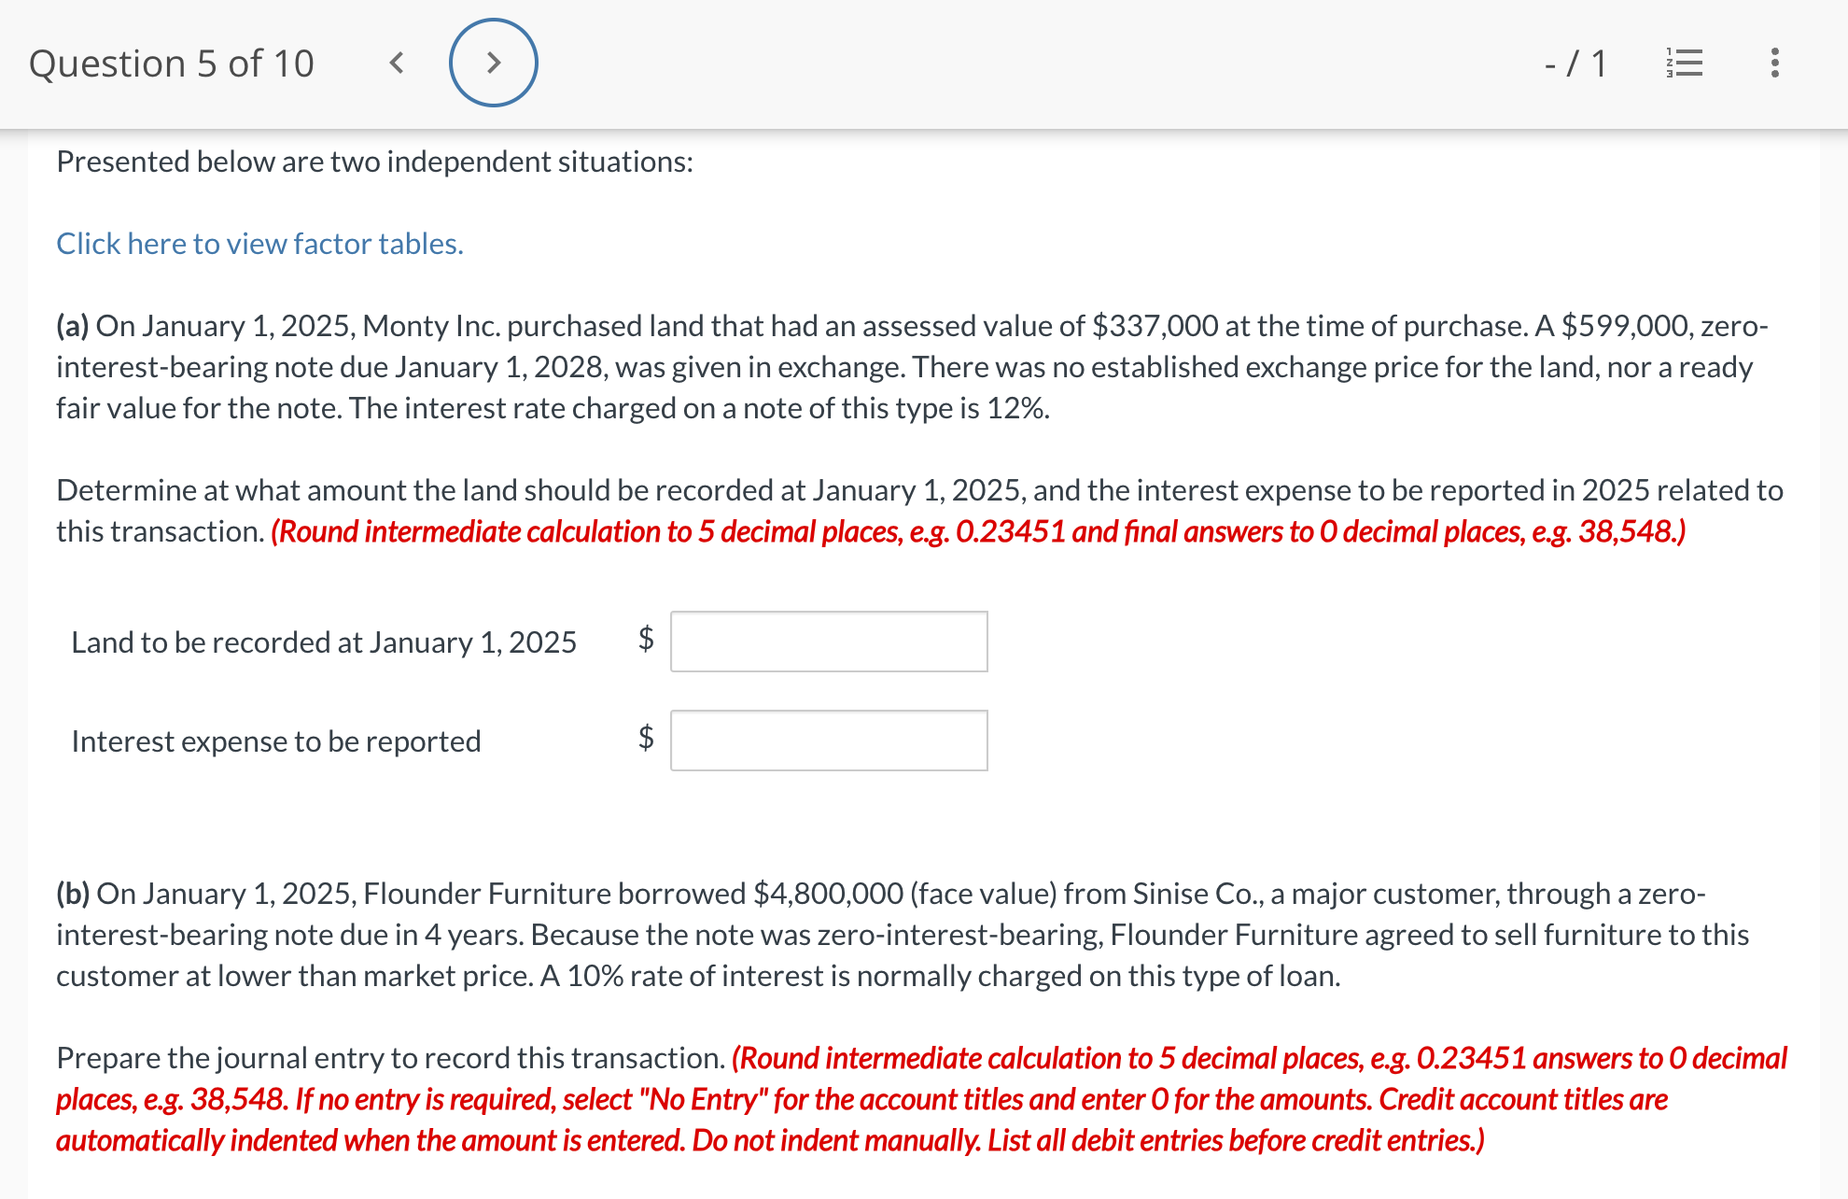Click the vertical ellipsis icon top right

(1773, 63)
